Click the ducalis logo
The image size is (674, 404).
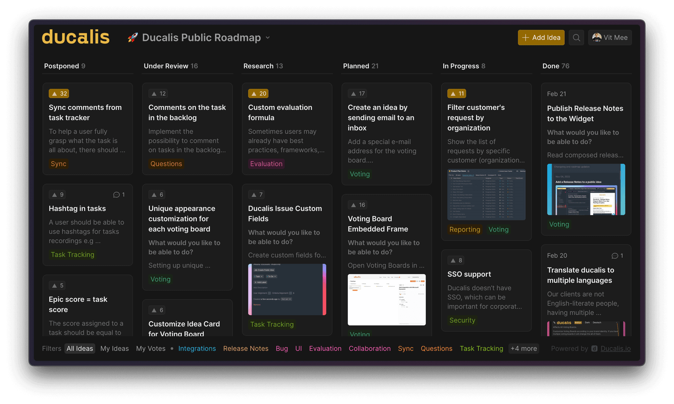pyautogui.click(x=76, y=37)
